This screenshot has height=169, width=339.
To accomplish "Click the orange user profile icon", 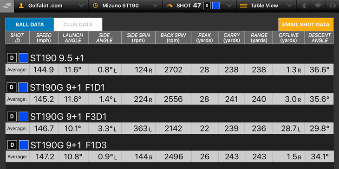I will (x=21, y=6).
